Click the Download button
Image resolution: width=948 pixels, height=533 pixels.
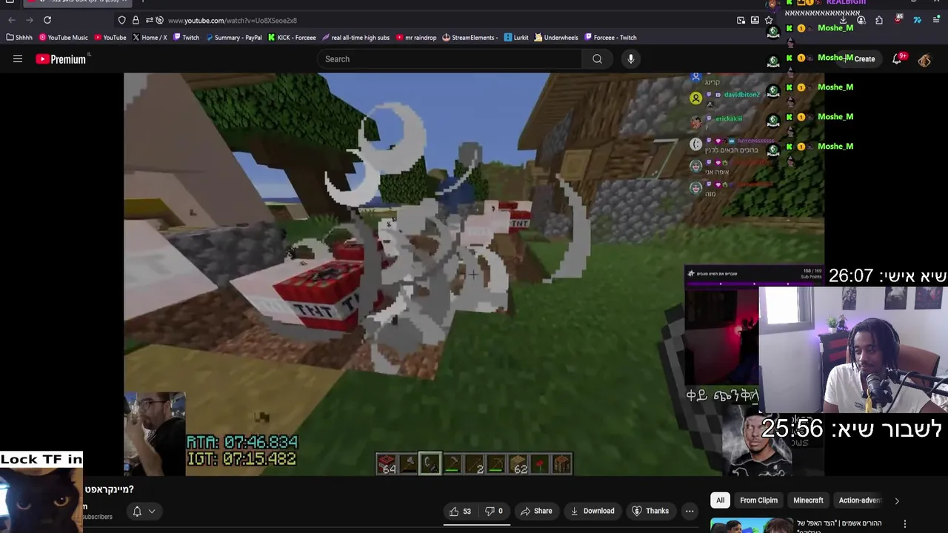pos(592,511)
